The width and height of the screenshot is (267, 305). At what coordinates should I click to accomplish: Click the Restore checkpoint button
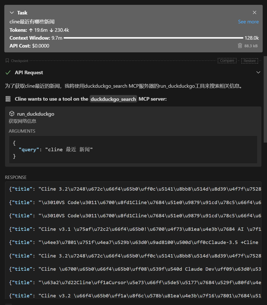[x=249, y=61]
